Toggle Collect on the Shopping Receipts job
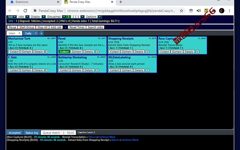The width and height of the screenshot is (240, 150). point(114,52)
